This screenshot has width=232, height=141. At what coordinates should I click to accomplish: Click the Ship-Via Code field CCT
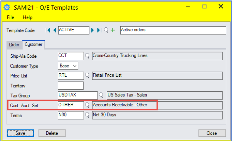coord(71,56)
